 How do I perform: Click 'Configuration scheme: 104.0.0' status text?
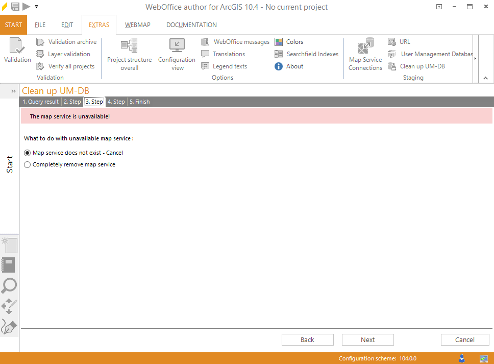tap(378, 358)
